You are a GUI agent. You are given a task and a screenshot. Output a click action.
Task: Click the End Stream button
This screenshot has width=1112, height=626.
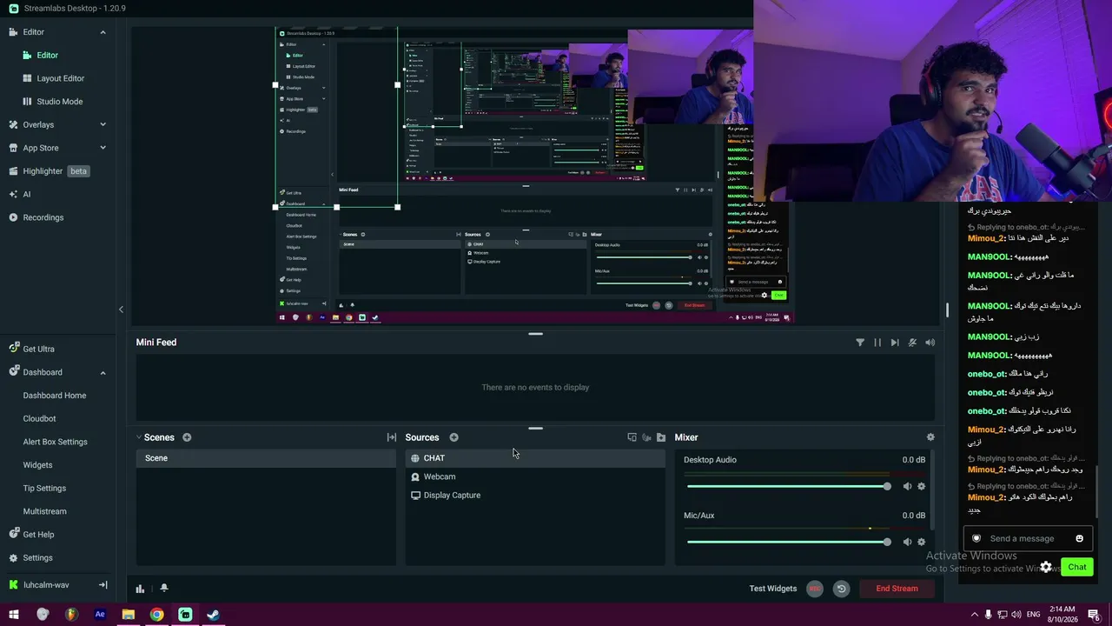[x=897, y=589]
